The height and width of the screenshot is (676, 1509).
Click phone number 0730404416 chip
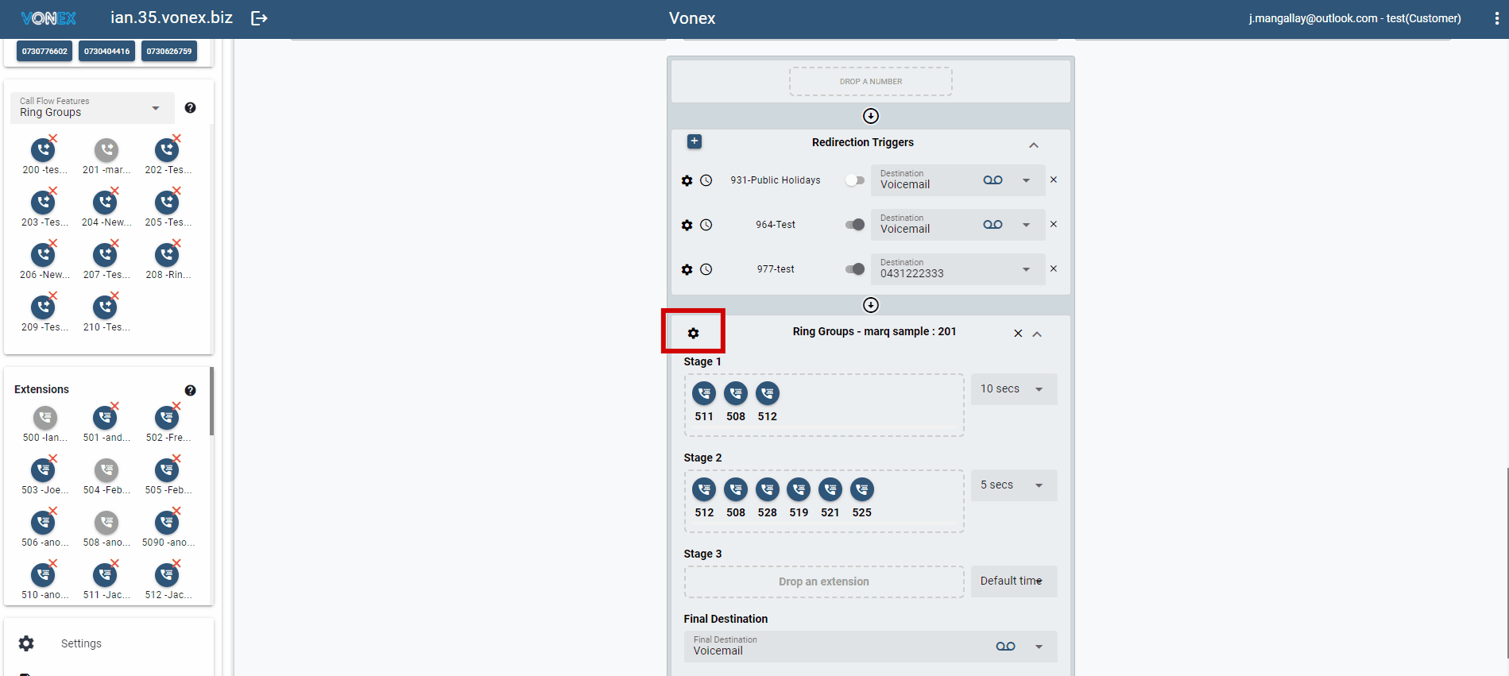click(x=106, y=52)
